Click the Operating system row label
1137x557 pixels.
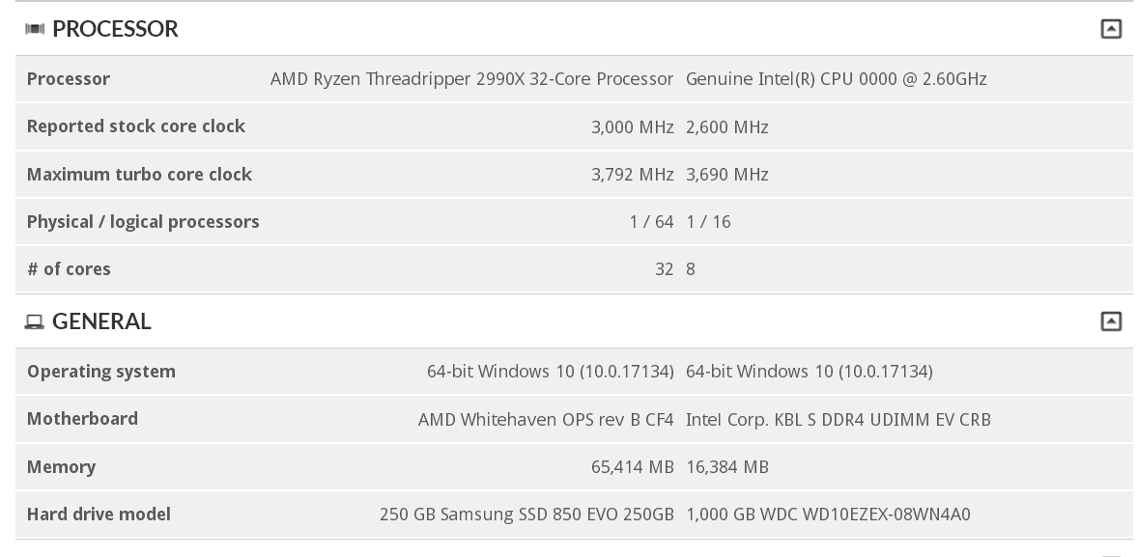click(101, 372)
